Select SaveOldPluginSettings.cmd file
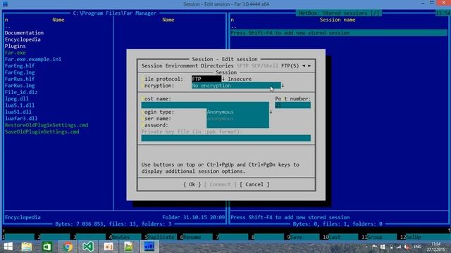The height and width of the screenshot is (253, 451). tap(42, 131)
